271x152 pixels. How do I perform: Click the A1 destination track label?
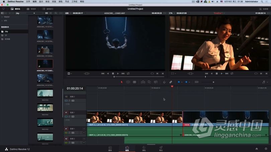[x=66, y=129]
